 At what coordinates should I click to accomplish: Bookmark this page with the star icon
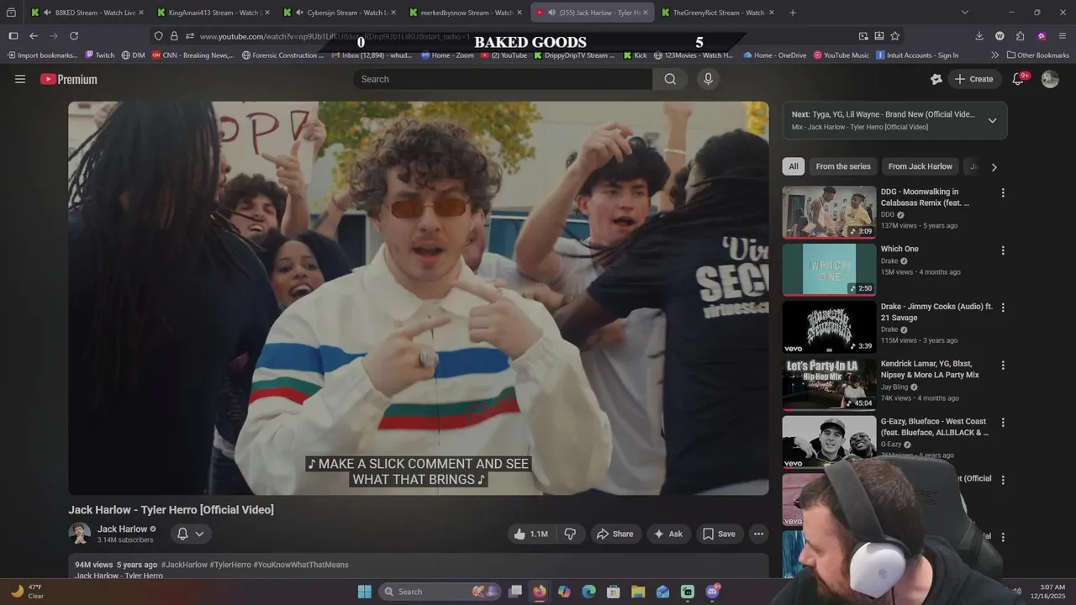894,36
